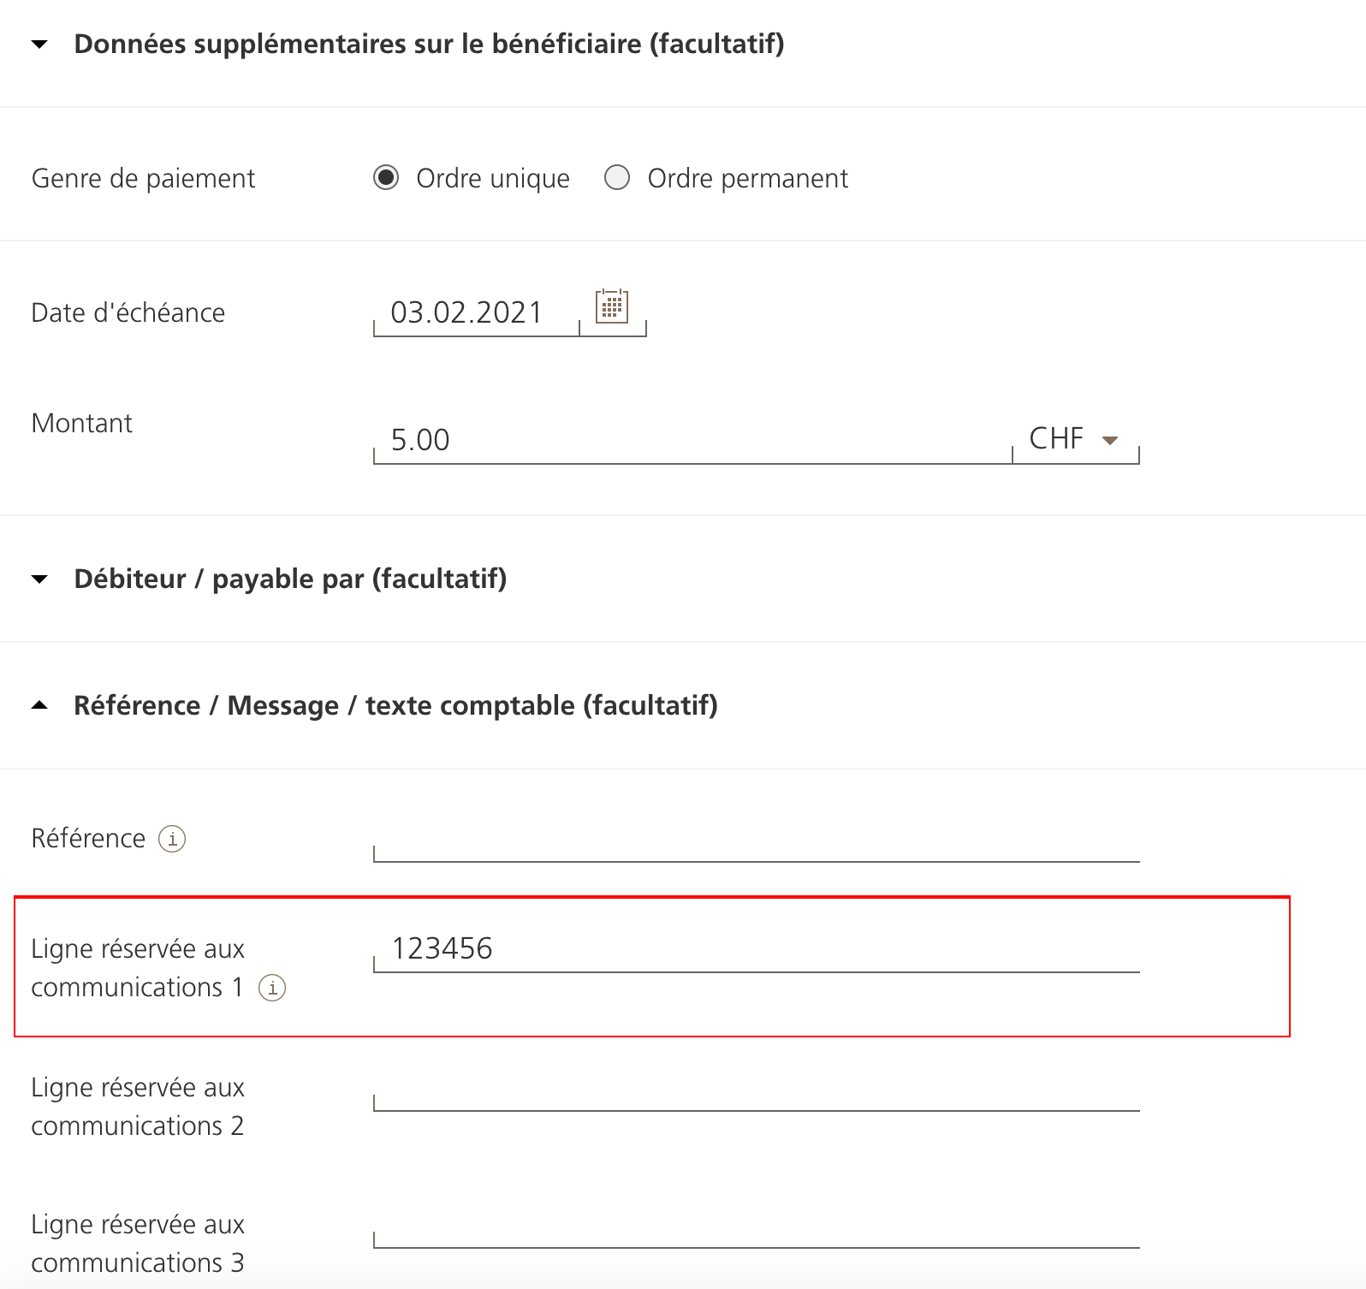
Task: Click the Débiteur / payable par heading
Action: pyautogui.click(x=290, y=579)
